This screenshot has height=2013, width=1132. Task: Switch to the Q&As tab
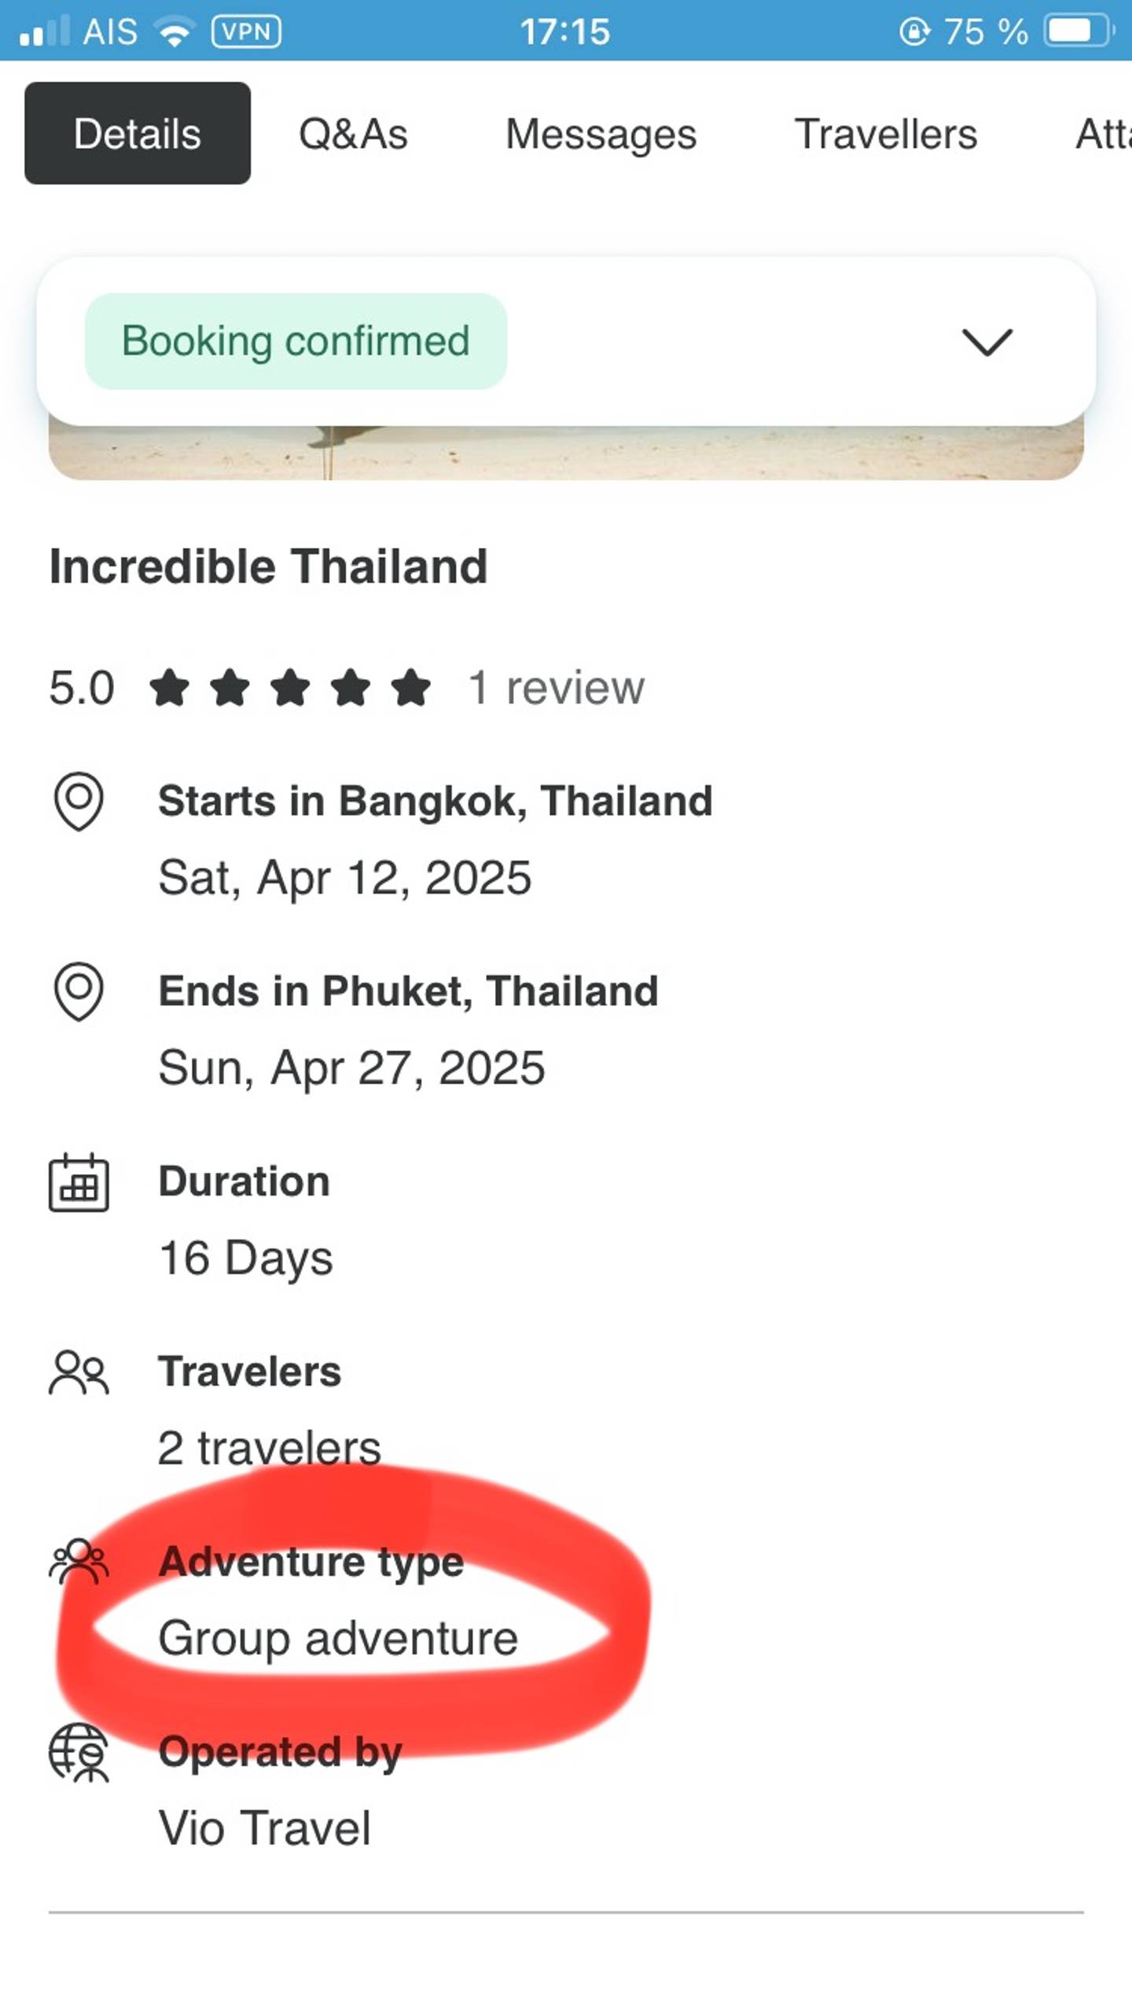coord(353,134)
